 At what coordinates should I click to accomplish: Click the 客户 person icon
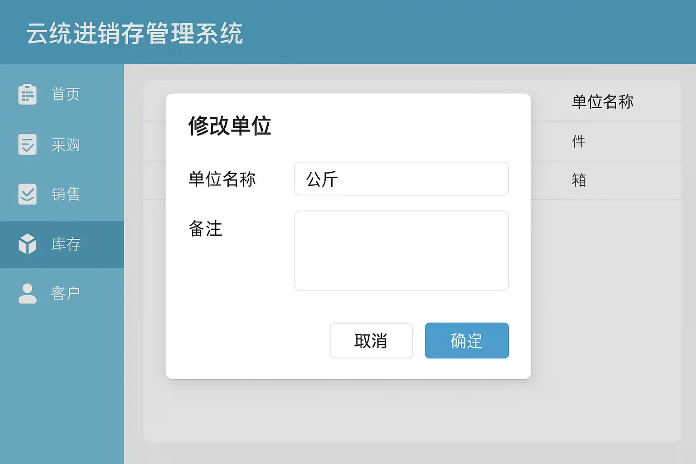28,293
